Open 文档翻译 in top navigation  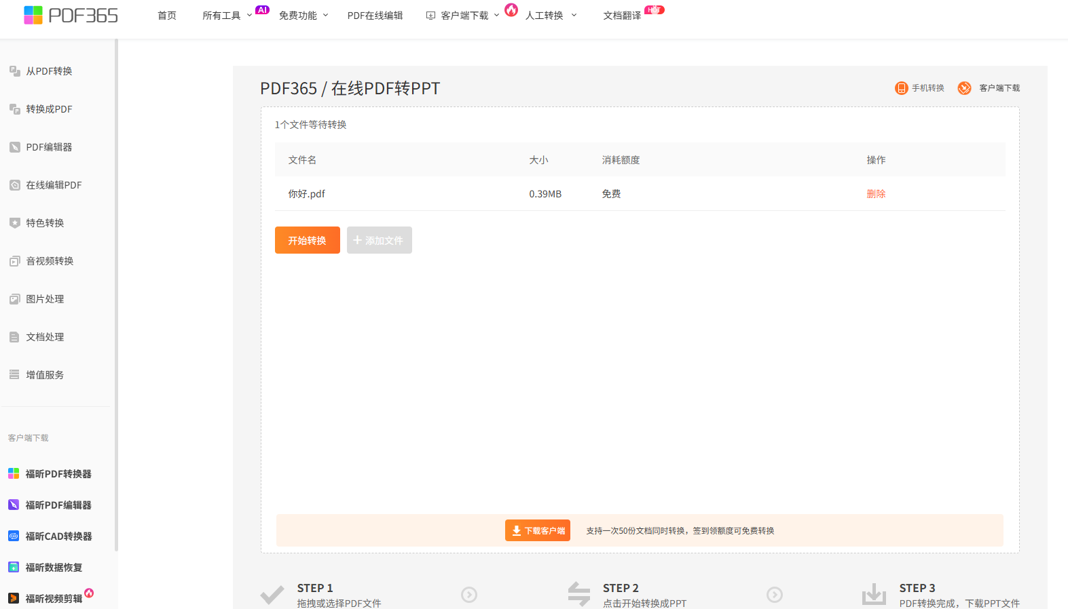[622, 15]
